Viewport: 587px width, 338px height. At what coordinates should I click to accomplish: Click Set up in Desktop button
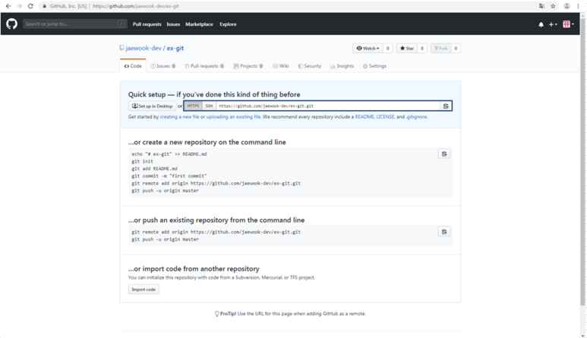point(153,106)
